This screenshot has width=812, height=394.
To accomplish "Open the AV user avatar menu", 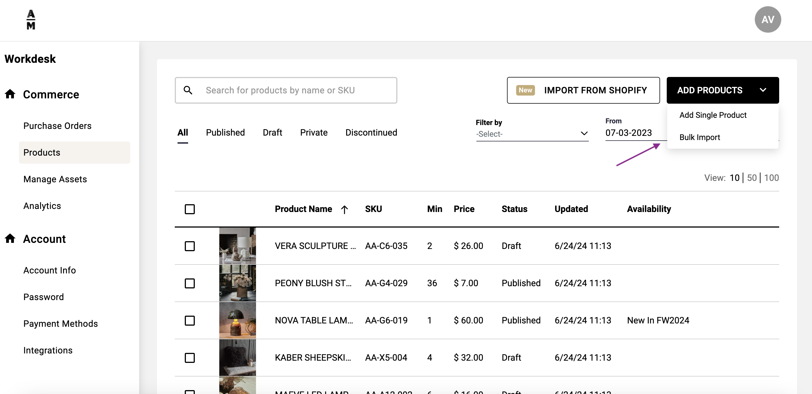I will [x=767, y=19].
